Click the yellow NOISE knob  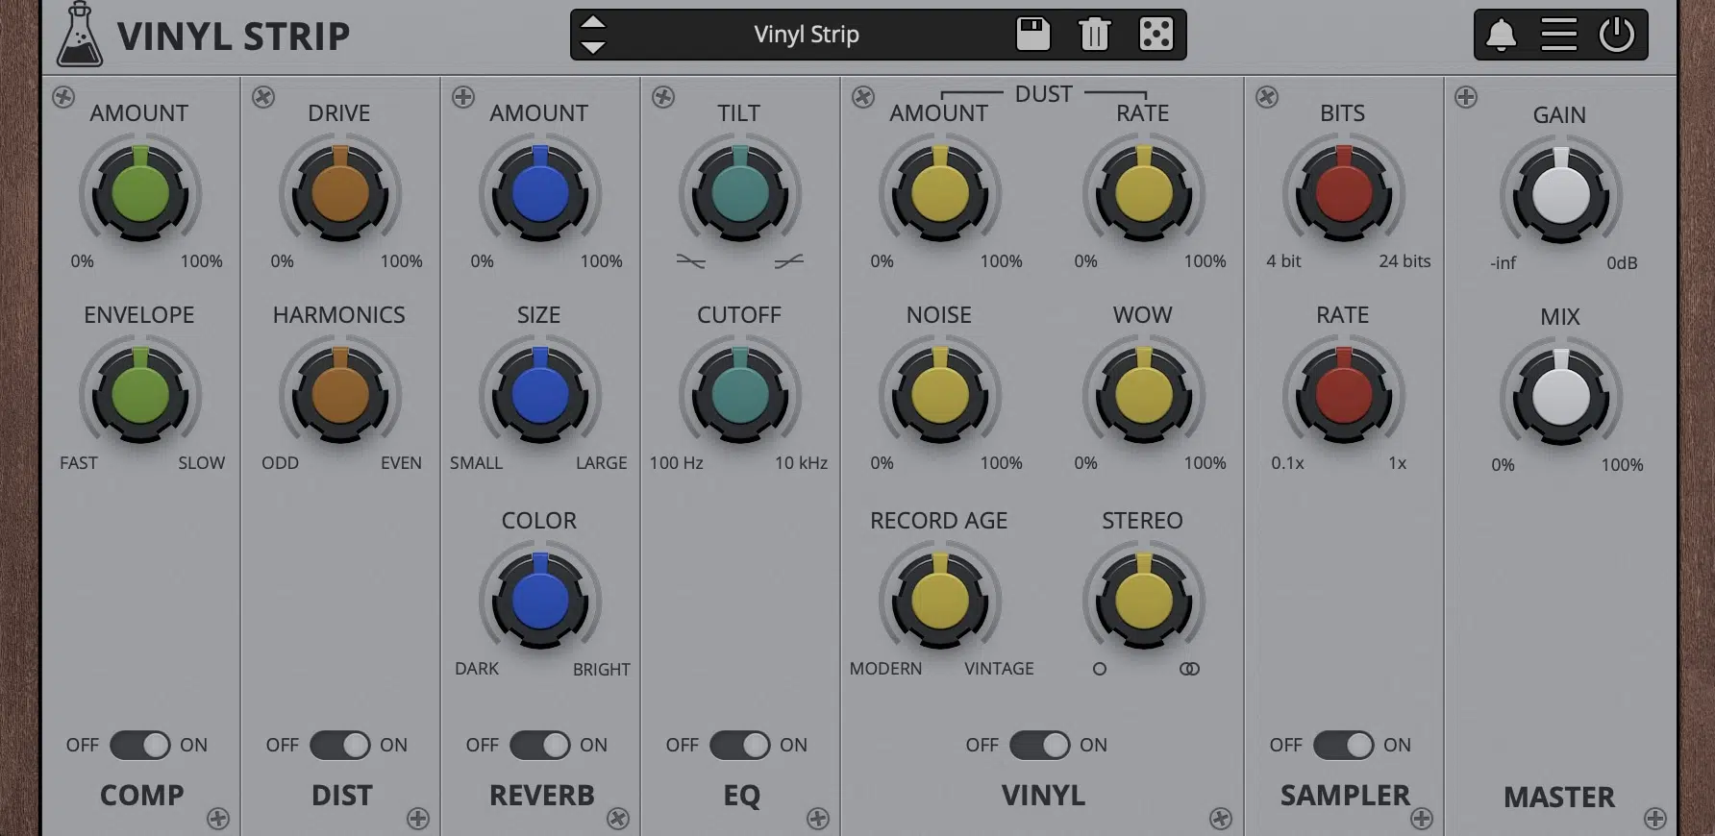point(940,394)
